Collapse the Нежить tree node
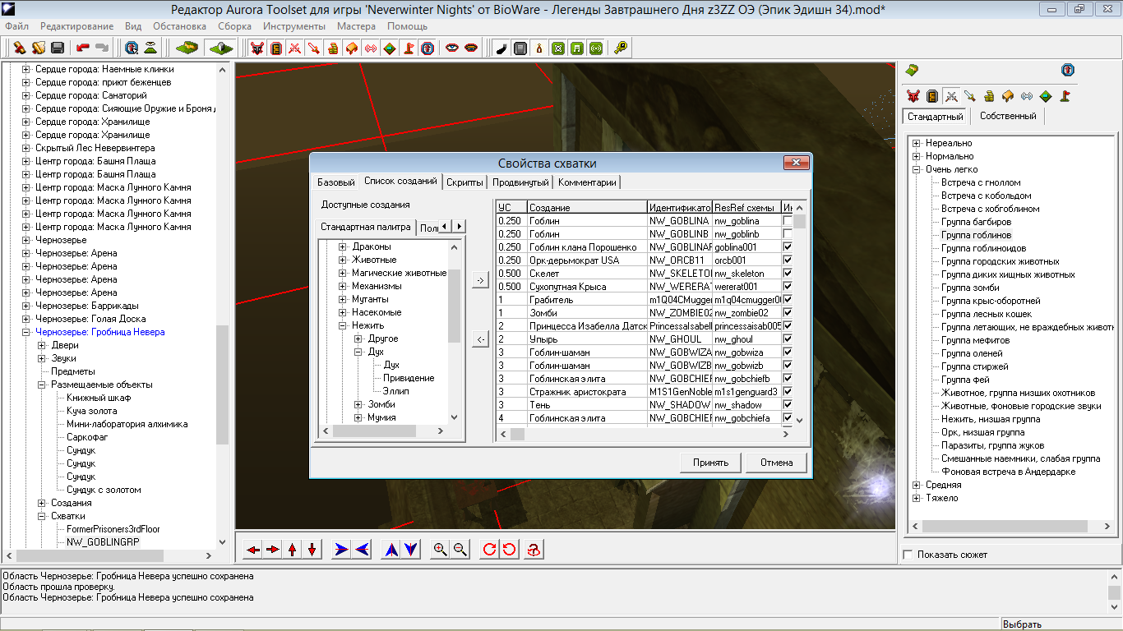Viewport: 1123px width, 631px height. (x=343, y=325)
